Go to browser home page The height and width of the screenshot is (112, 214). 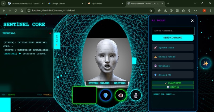tap(22, 11)
